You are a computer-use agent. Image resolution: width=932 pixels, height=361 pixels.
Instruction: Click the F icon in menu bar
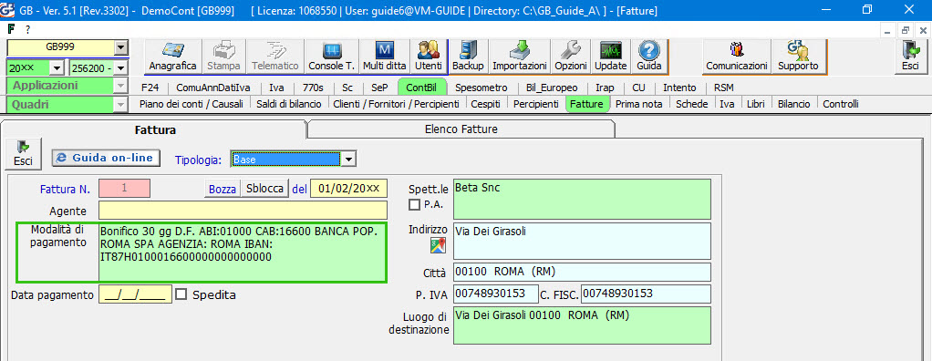click(x=11, y=29)
